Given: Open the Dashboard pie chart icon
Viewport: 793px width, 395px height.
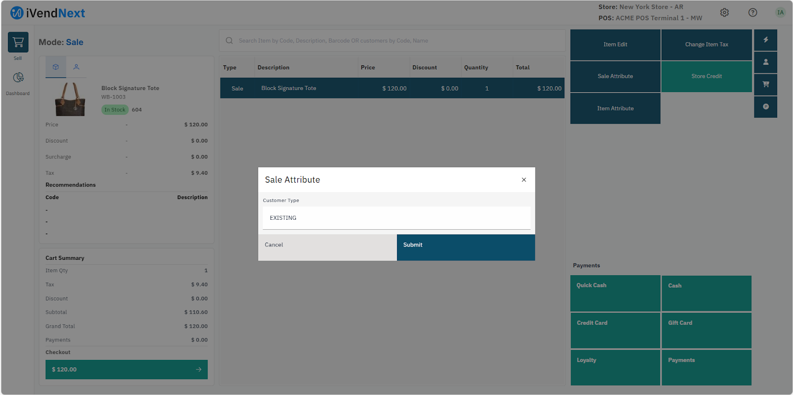Looking at the screenshot, I should pyautogui.click(x=18, y=78).
